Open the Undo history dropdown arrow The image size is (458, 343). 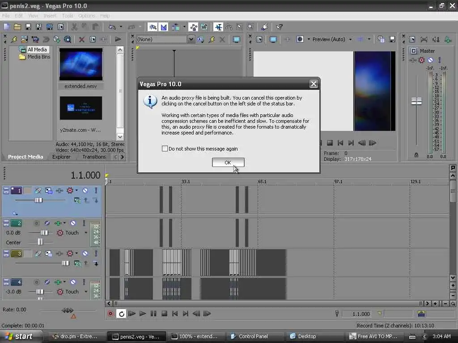click(120, 27)
